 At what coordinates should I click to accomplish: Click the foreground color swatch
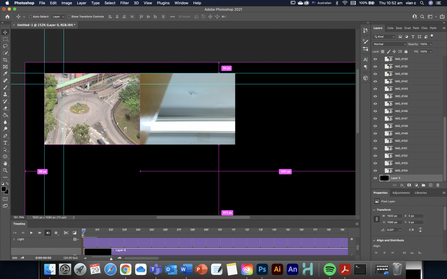pos(4,189)
